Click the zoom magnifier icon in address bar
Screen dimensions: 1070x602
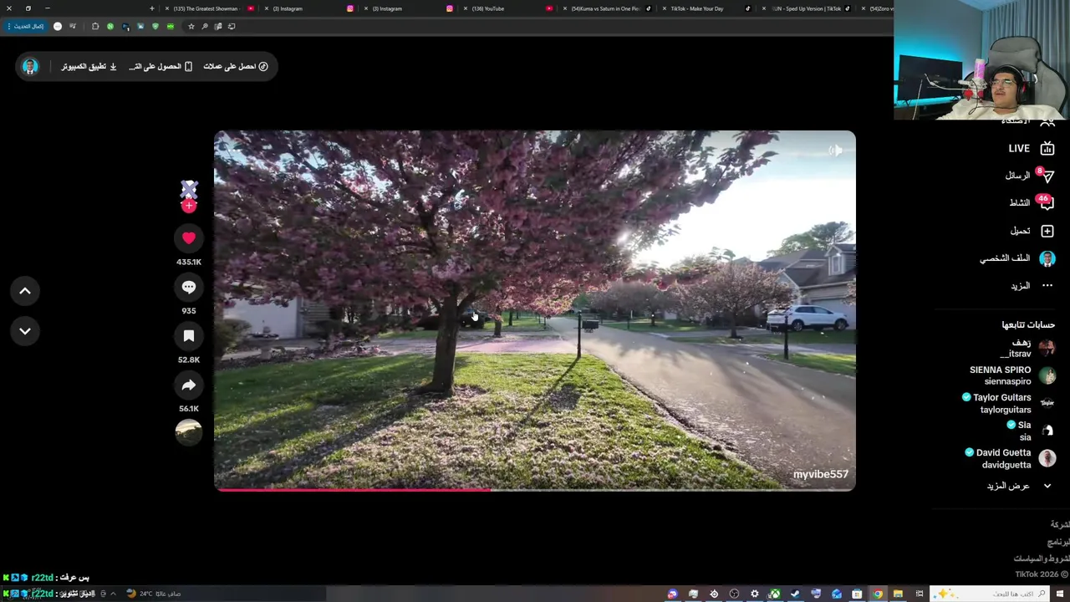pyautogui.click(x=205, y=26)
